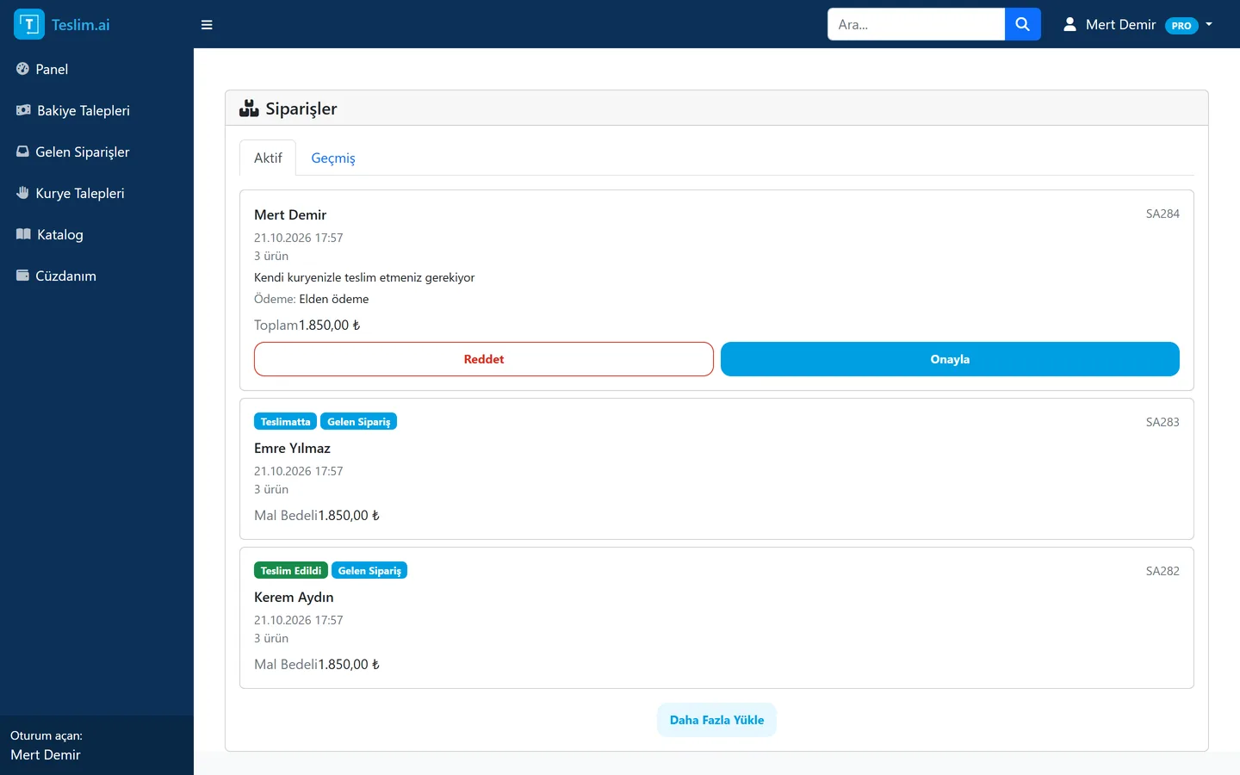Open Katalog in the sidebar

96,234
